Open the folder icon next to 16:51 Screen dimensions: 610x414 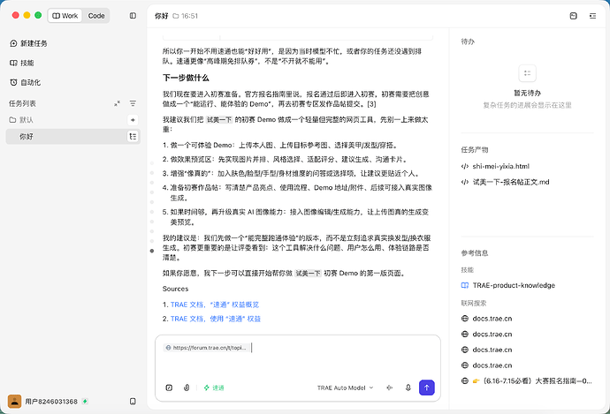(x=175, y=16)
